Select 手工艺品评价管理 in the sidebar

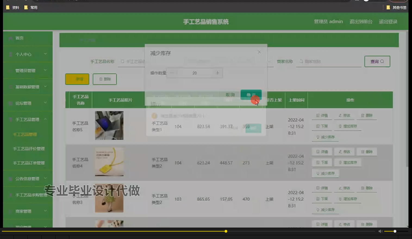29,149
